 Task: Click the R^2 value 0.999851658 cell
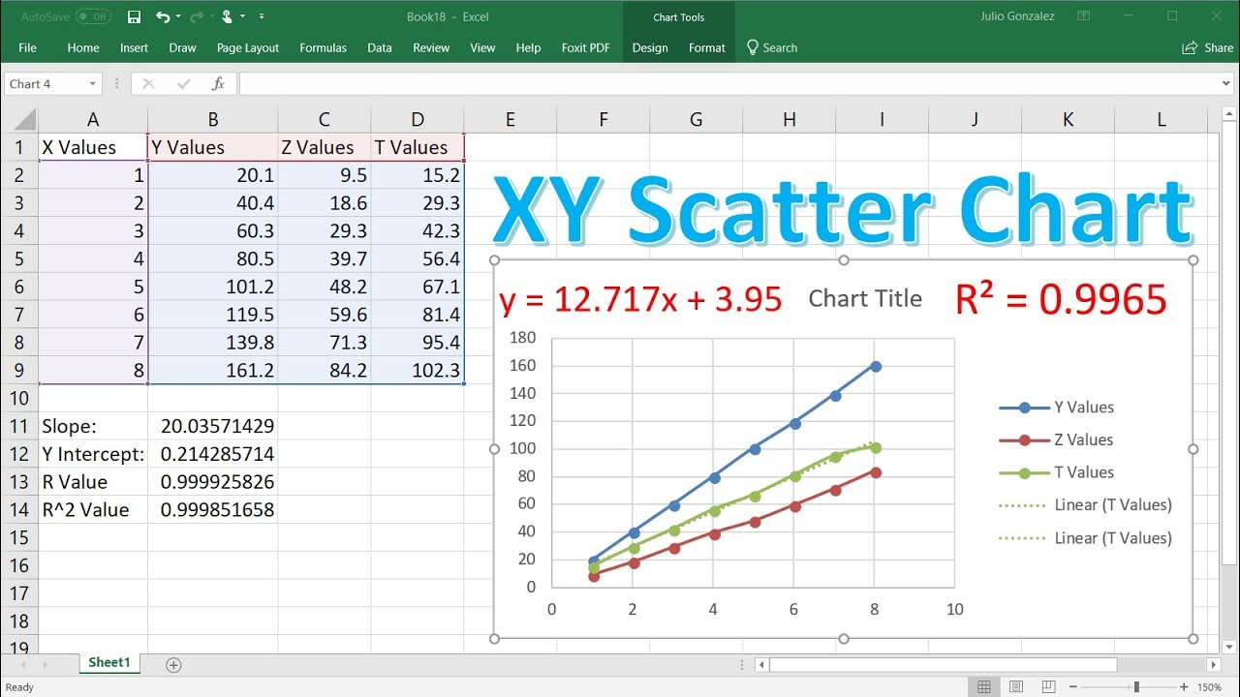coord(213,509)
